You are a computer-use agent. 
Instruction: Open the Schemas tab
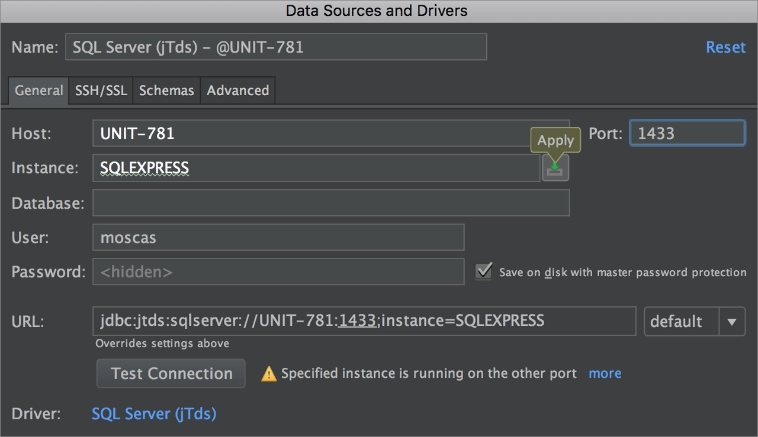166,90
